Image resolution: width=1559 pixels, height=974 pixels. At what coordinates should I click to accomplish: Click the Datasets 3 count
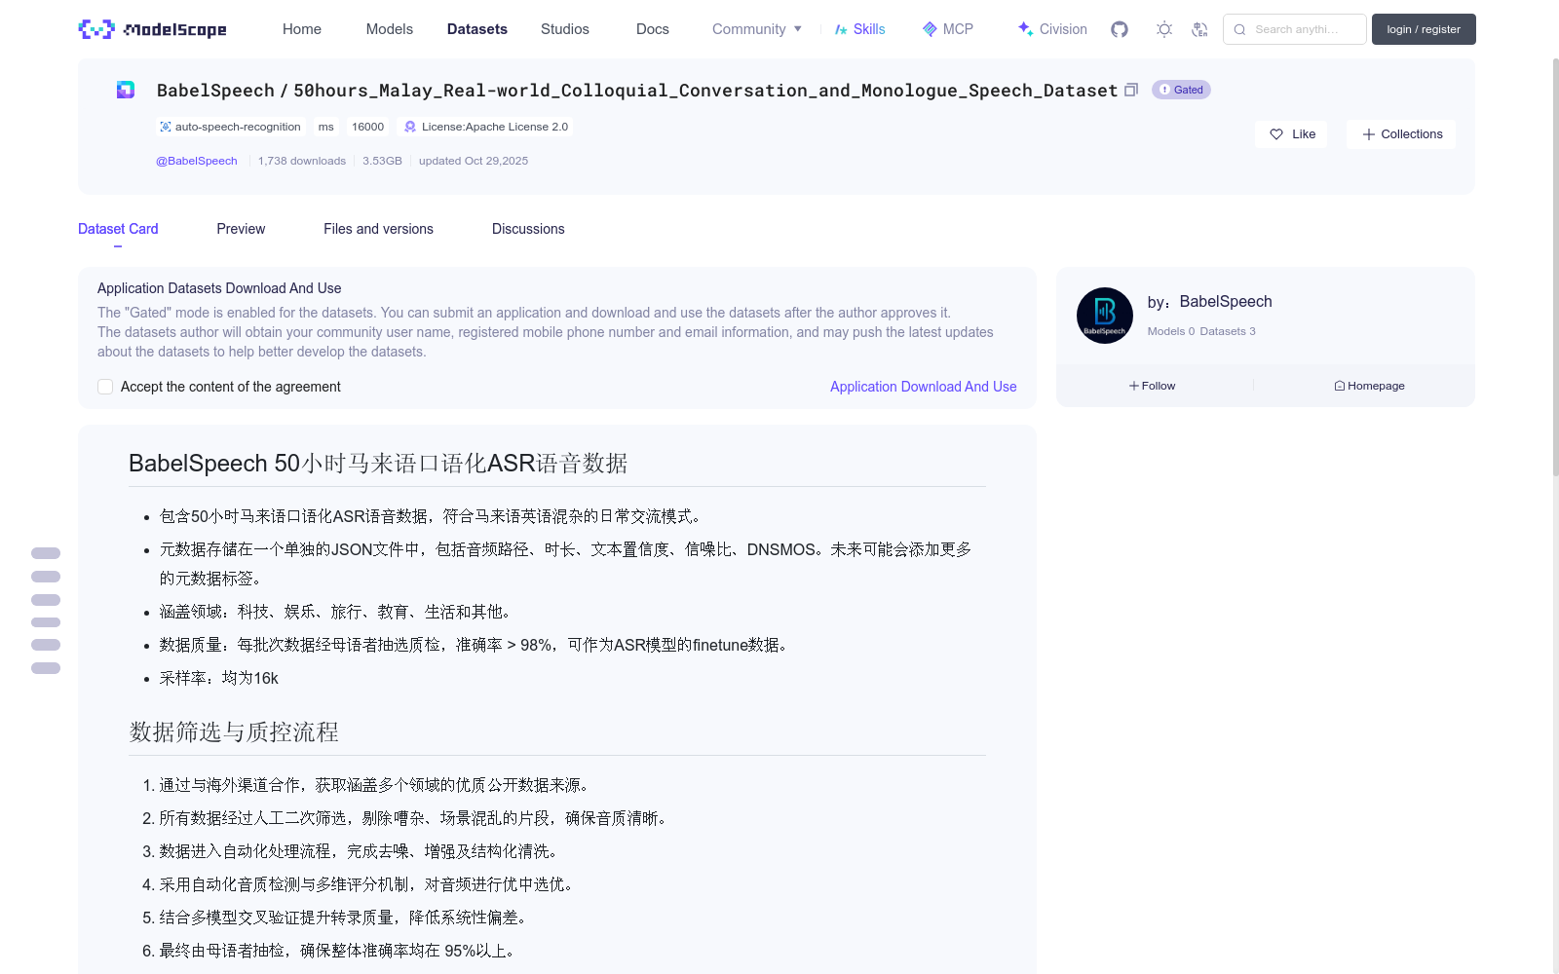[1228, 331]
